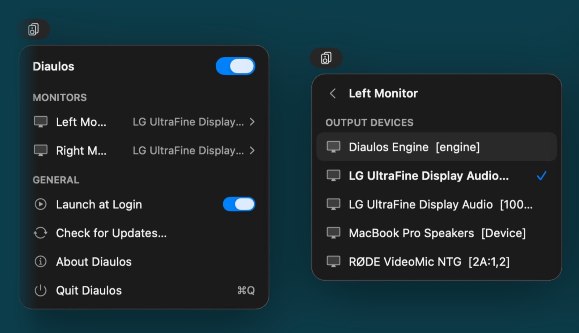Click the Diaulos menu bar icon above main panel
Image resolution: width=579 pixels, height=333 pixels.
(x=33, y=29)
